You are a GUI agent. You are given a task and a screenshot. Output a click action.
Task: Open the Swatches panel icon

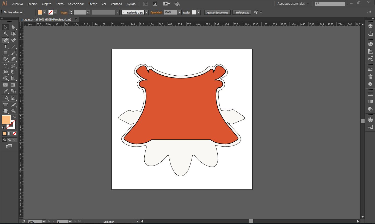click(370, 69)
